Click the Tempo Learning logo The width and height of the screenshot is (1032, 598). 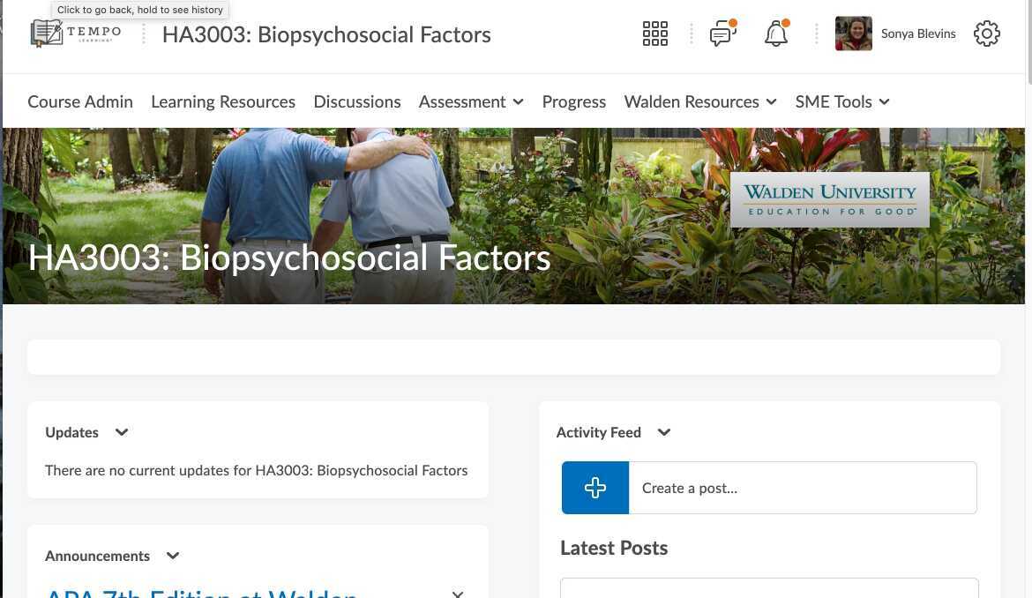pyautogui.click(x=76, y=34)
